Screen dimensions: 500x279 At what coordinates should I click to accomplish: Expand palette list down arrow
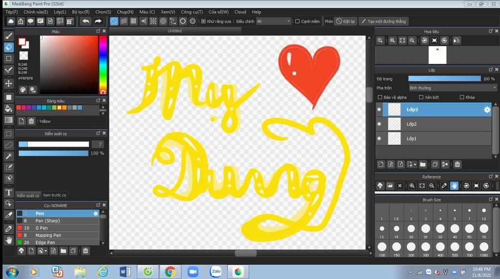[103, 113]
